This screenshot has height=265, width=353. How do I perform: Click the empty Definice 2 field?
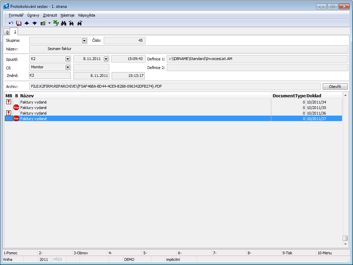pyautogui.click(x=257, y=67)
